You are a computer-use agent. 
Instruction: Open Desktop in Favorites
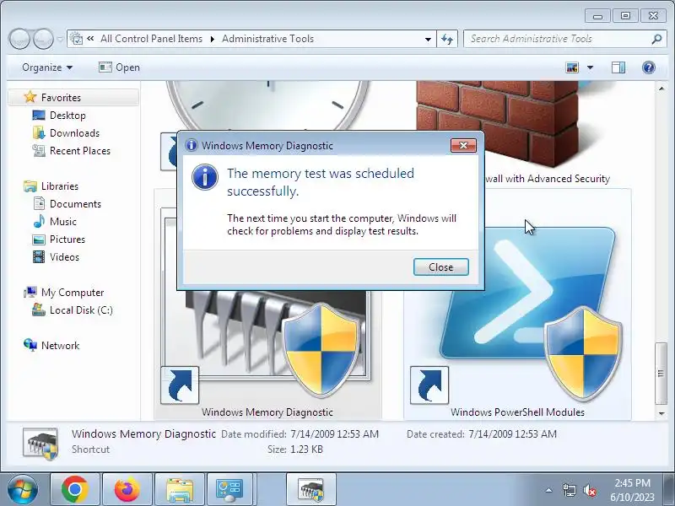pos(67,116)
